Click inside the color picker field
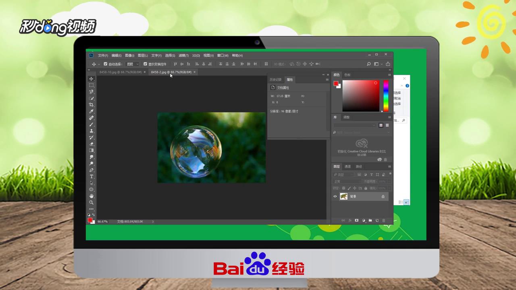 [x=361, y=96]
